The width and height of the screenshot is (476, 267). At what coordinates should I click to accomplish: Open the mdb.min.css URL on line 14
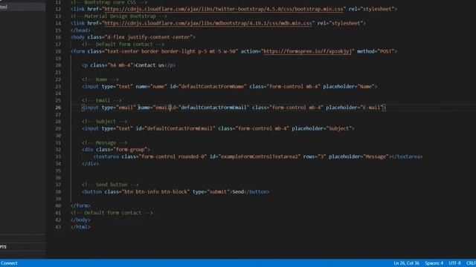click(208, 23)
